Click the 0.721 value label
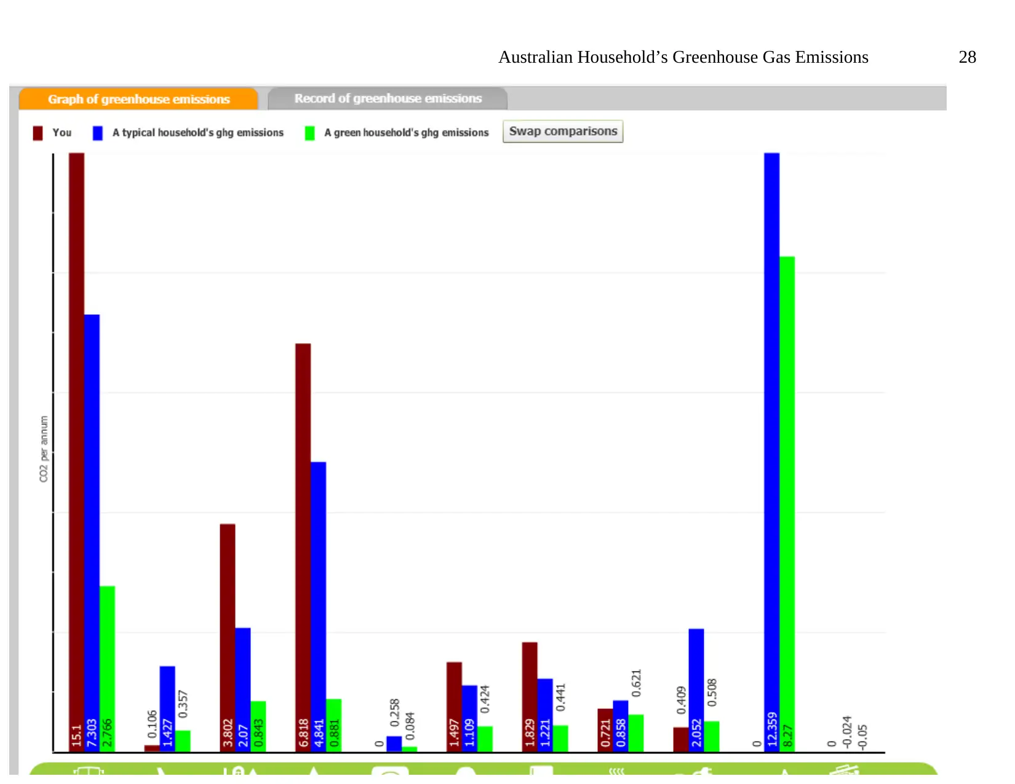Image resolution: width=1015 pixels, height=784 pixels. tap(605, 732)
